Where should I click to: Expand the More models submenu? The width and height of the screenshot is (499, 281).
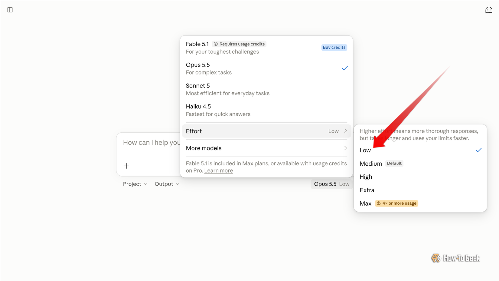[266, 148]
